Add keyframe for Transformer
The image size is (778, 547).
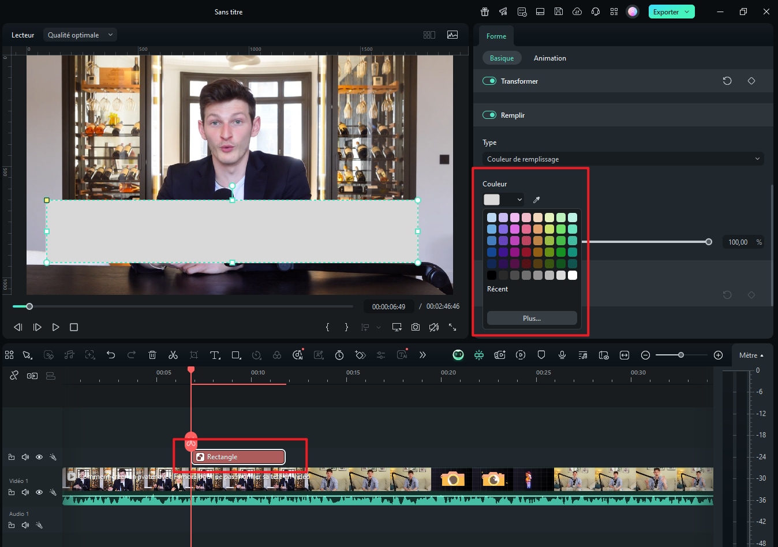click(751, 81)
